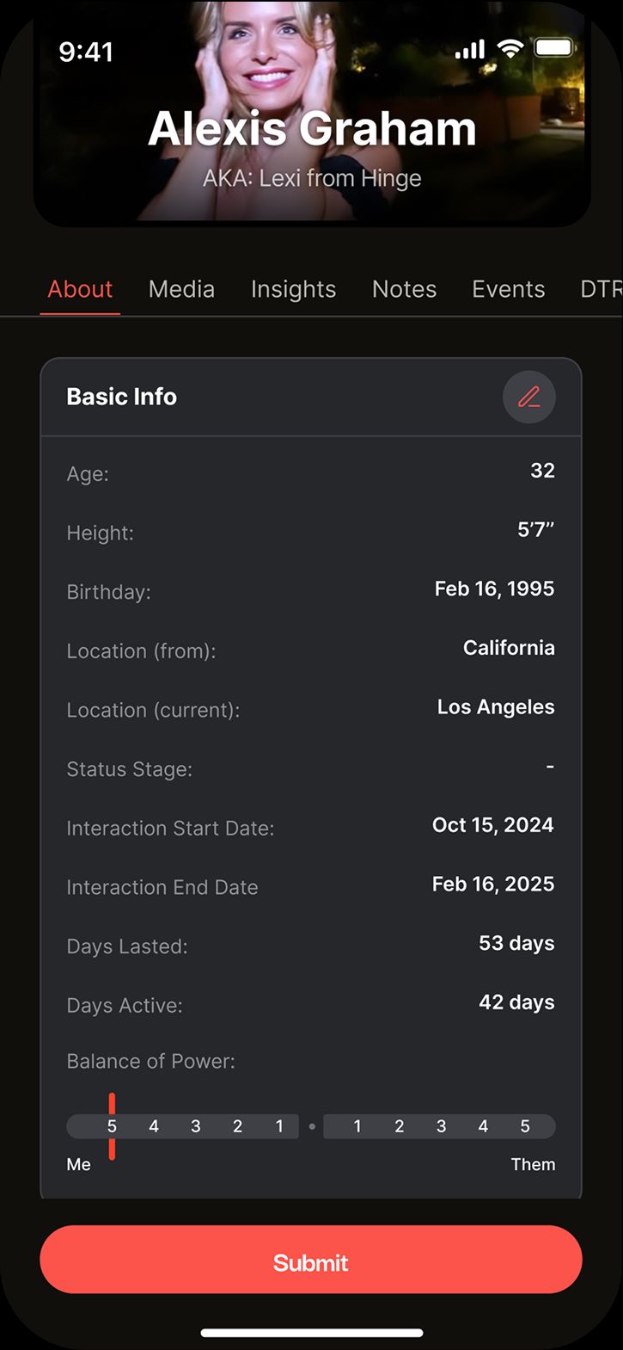Tap the battery icon in status bar
623x1350 pixels.
click(x=554, y=48)
